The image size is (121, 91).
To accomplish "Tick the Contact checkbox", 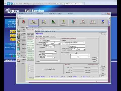I will coord(97,57).
